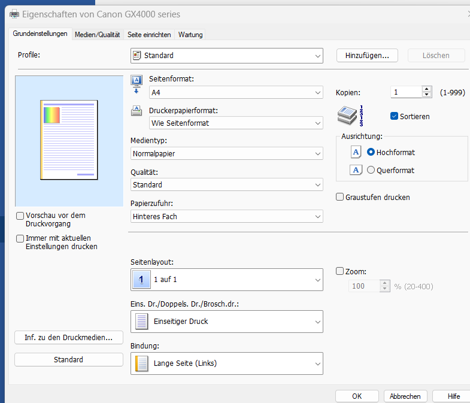Viewport: 470px width, 403px height.
Task: Open the Medien/Qualität tab
Action: click(98, 35)
